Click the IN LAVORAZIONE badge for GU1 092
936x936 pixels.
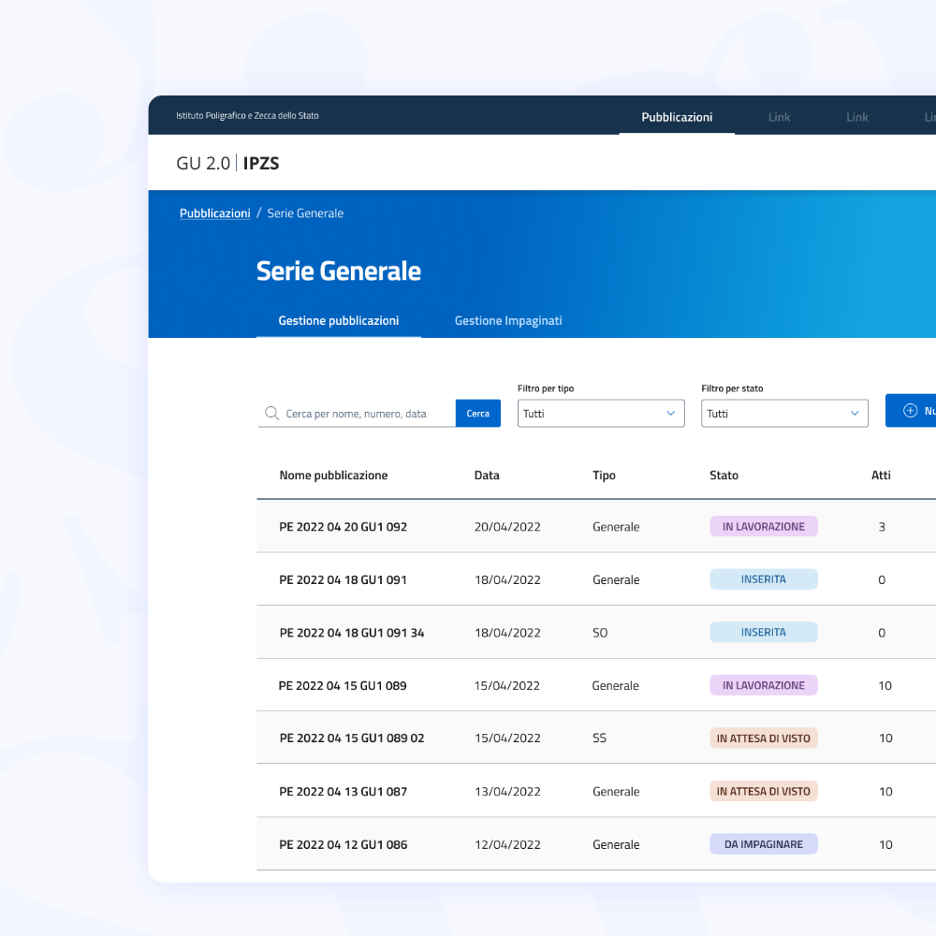[764, 526]
